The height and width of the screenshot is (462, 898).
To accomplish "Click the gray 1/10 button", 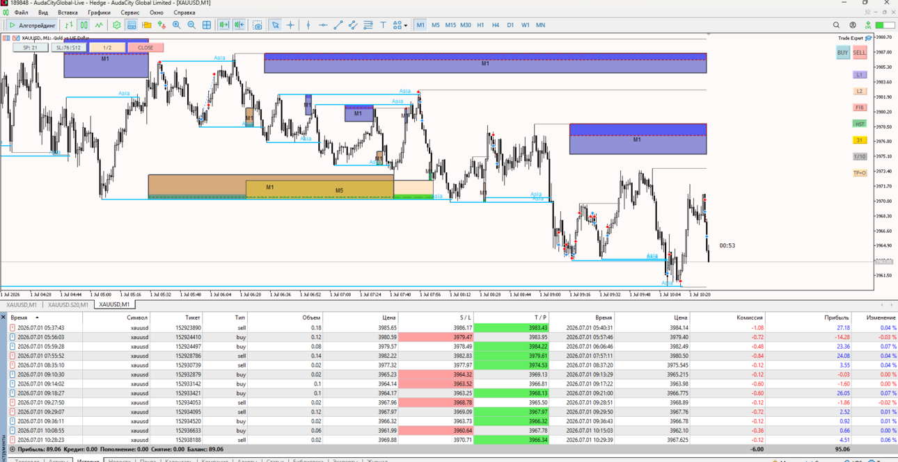I will point(860,157).
